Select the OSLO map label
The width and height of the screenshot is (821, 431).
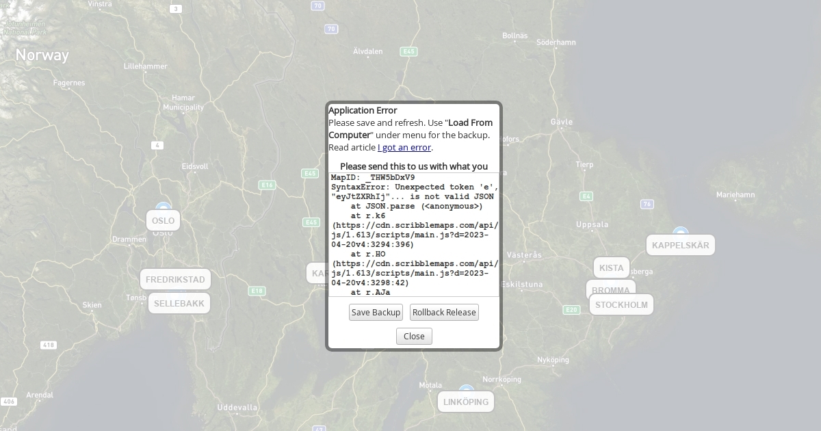pyautogui.click(x=163, y=220)
